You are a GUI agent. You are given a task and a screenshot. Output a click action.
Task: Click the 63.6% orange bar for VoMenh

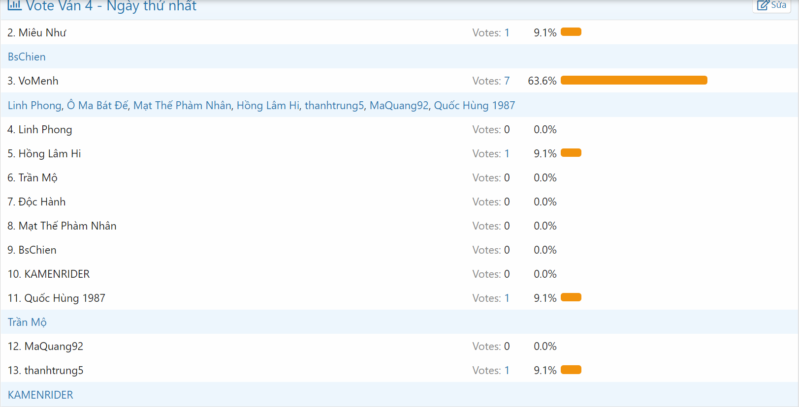pos(634,81)
